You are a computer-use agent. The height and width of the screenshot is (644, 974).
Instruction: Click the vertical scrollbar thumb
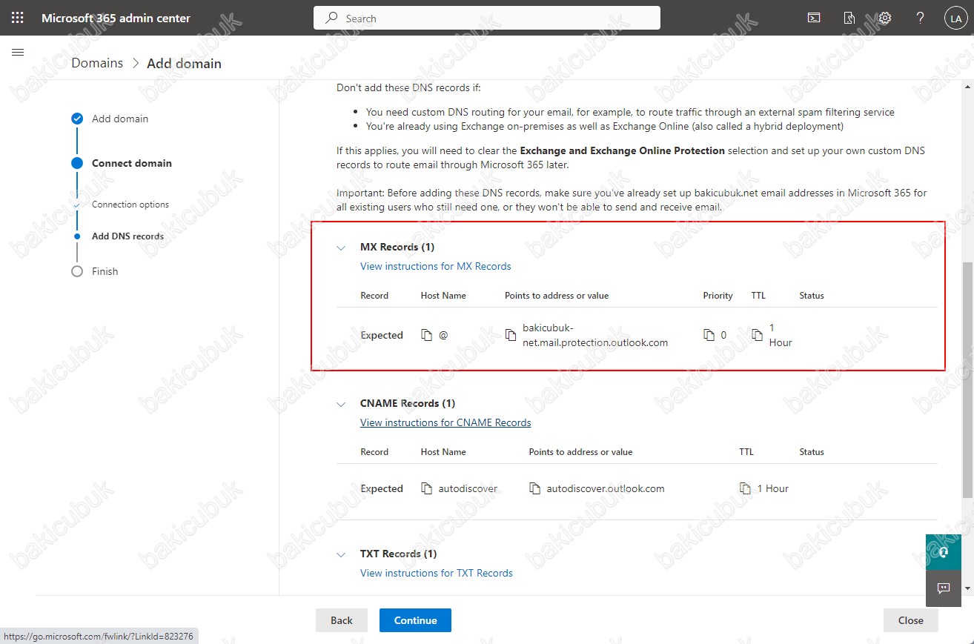click(967, 379)
